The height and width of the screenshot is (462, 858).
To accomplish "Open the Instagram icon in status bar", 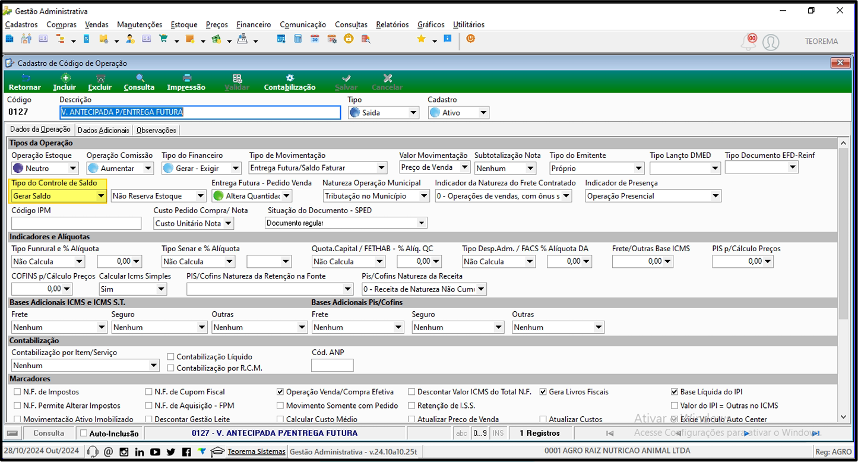I will [x=124, y=452].
